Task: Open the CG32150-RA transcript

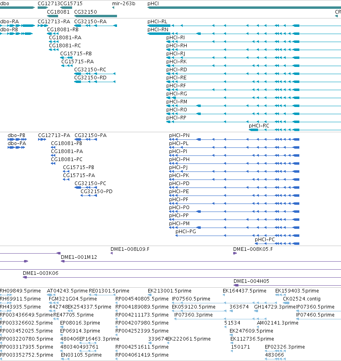Action: click(x=95, y=26)
